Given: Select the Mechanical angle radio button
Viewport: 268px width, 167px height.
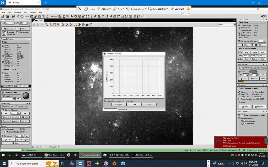Looking at the screenshot, I should click(5, 132).
